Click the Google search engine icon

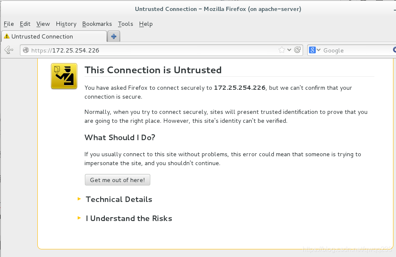click(312, 50)
